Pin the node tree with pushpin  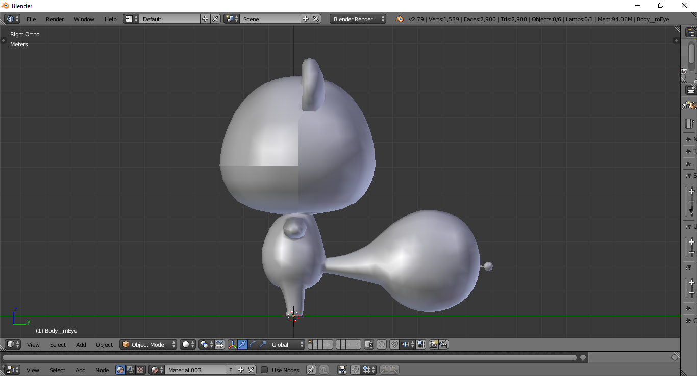(311, 370)
